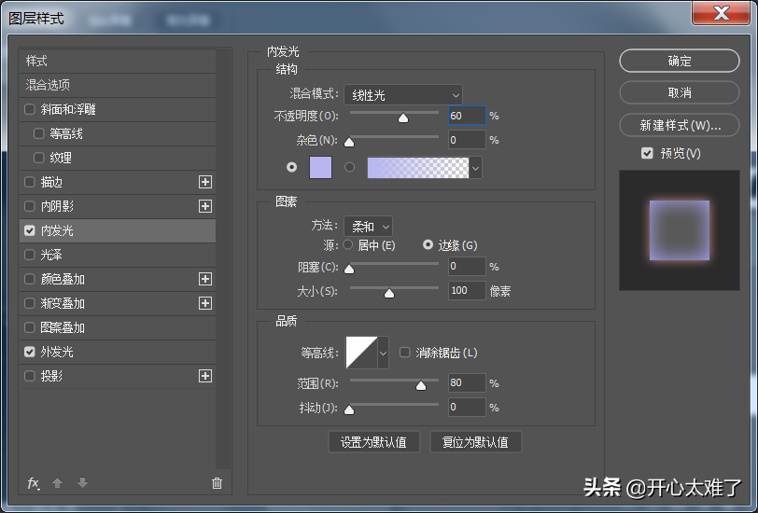Click the move effect down arrow icon
The width and height of the screenshot is (758, 513).
click(83, 482)
